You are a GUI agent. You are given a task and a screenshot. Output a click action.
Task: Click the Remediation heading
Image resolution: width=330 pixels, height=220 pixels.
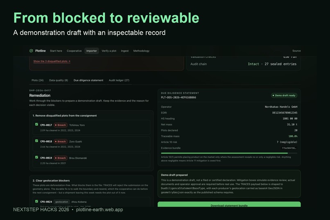point(40,95)
